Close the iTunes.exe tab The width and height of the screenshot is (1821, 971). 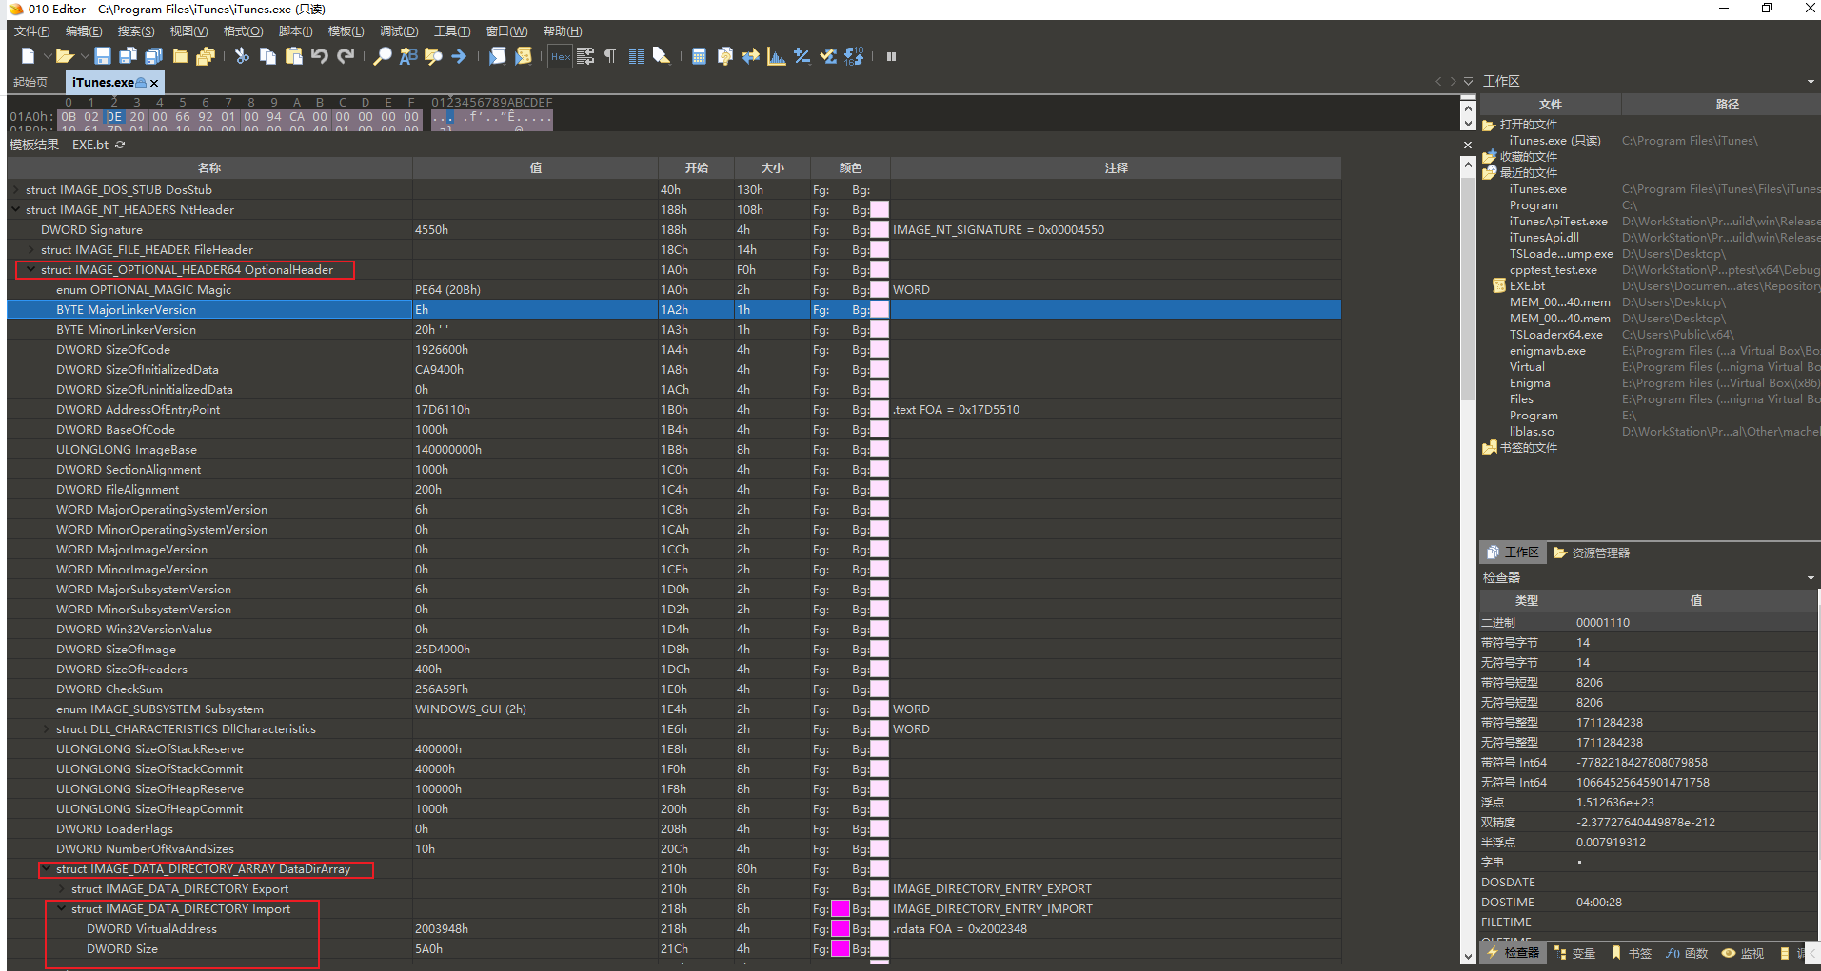click(154, 83)
